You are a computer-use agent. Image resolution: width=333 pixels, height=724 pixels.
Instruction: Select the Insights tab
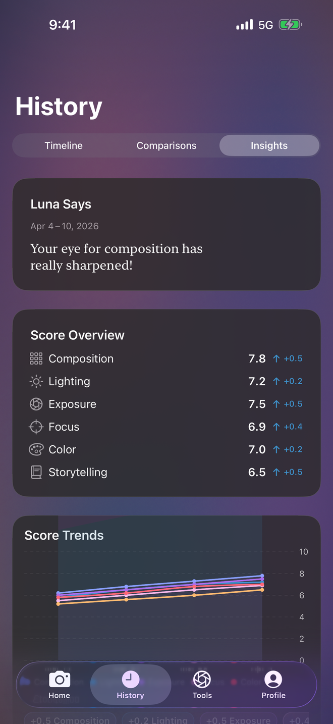coord(269,145)
